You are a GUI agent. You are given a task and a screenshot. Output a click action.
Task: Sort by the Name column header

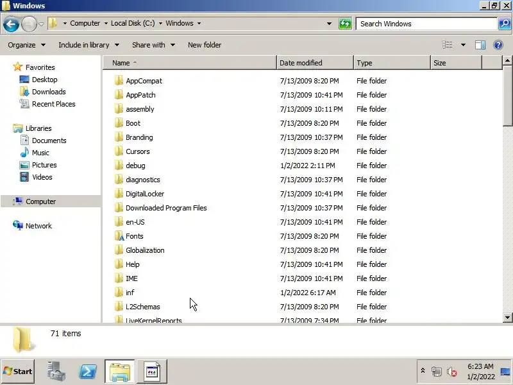(190, 63)
